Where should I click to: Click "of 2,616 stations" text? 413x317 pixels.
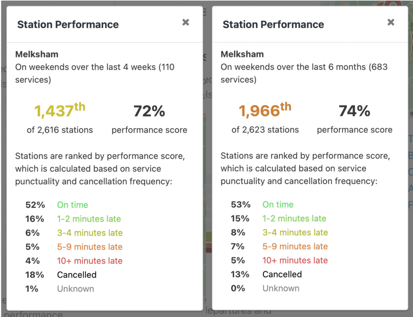point(60,130)
